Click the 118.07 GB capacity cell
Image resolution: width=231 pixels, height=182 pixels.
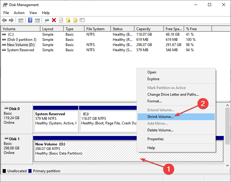click(144, 34)
